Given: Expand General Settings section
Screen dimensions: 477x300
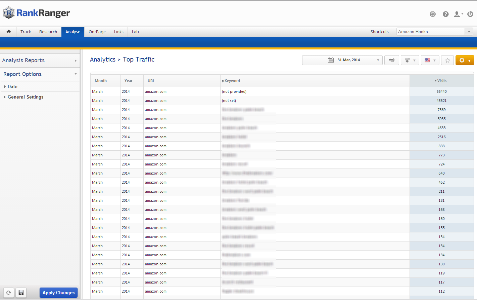Looking at the screenshot, I should click(26, 97).
